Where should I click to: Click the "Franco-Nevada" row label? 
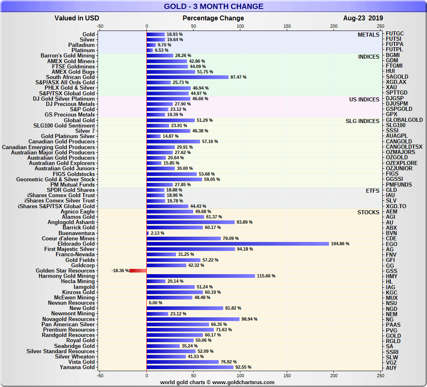tap(75, 255)
